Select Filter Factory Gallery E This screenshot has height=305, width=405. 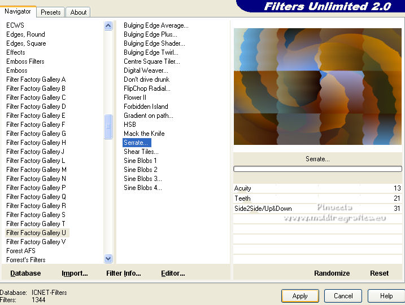[36, 116]
